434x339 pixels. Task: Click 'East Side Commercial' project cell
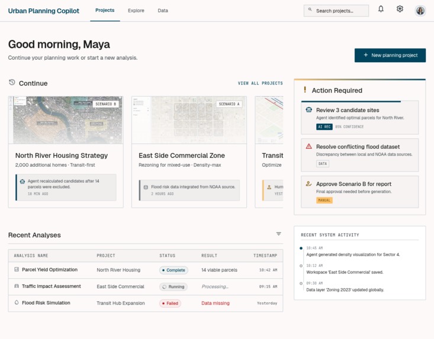tap(120, 286)
